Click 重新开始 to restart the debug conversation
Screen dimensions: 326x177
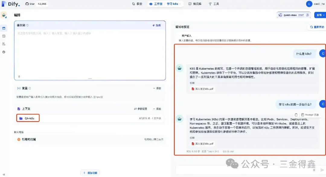(x=317, y=27)
